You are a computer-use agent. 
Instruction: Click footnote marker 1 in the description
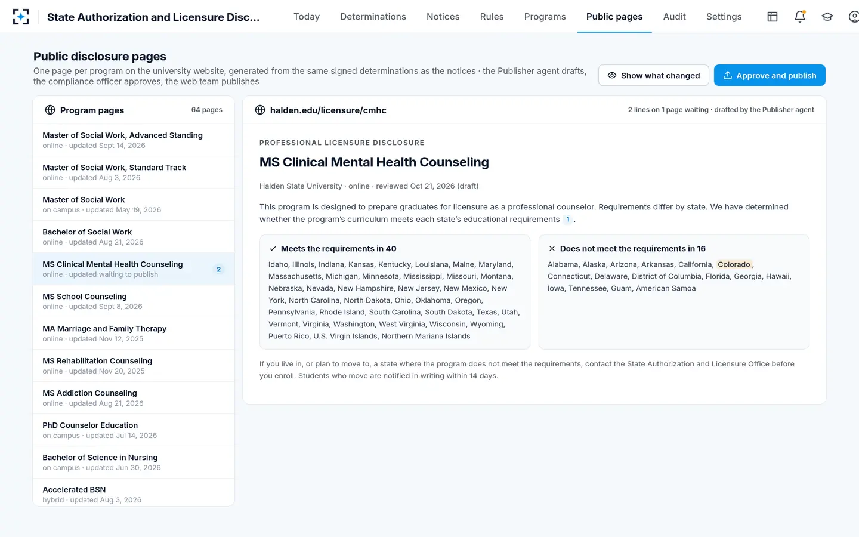pyautogui.click(x=567, y=219)
